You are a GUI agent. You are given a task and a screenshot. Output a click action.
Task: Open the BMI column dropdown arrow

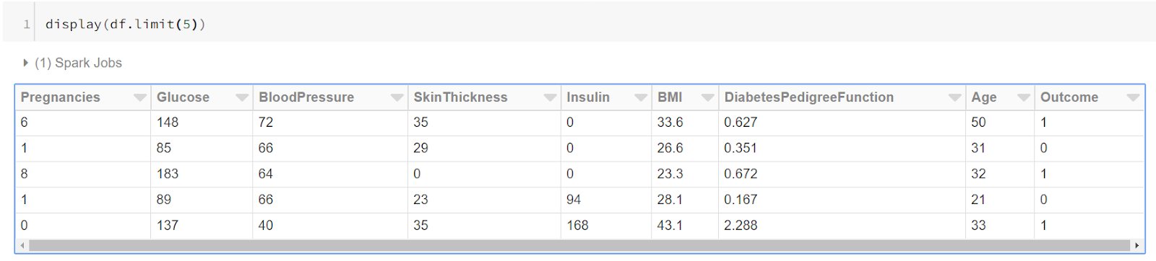707,97
